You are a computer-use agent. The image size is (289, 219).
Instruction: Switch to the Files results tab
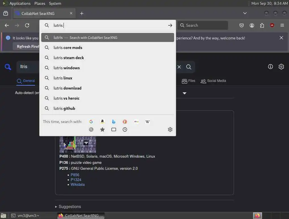188,81
